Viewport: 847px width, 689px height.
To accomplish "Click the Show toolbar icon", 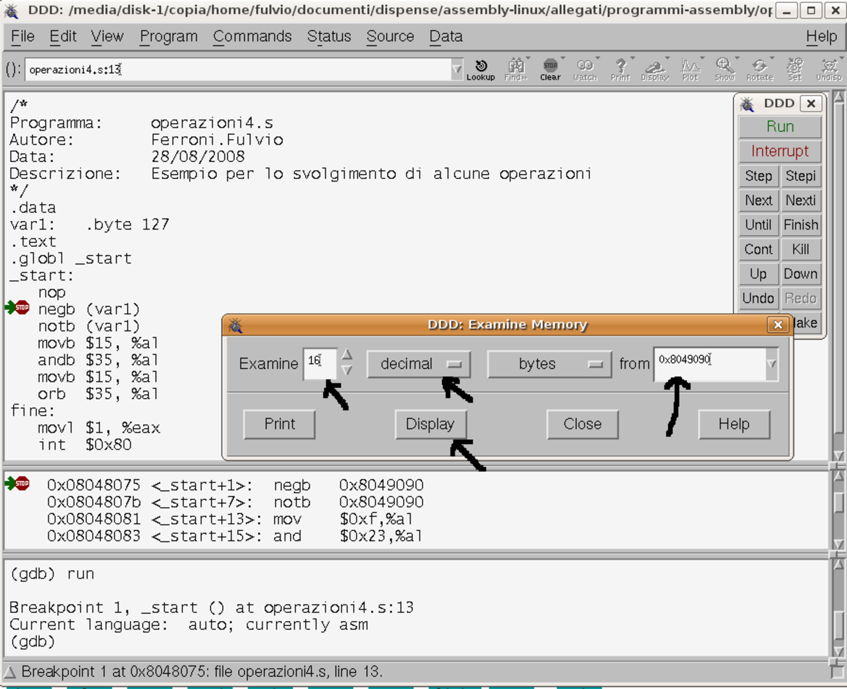I will pos(725,70).
